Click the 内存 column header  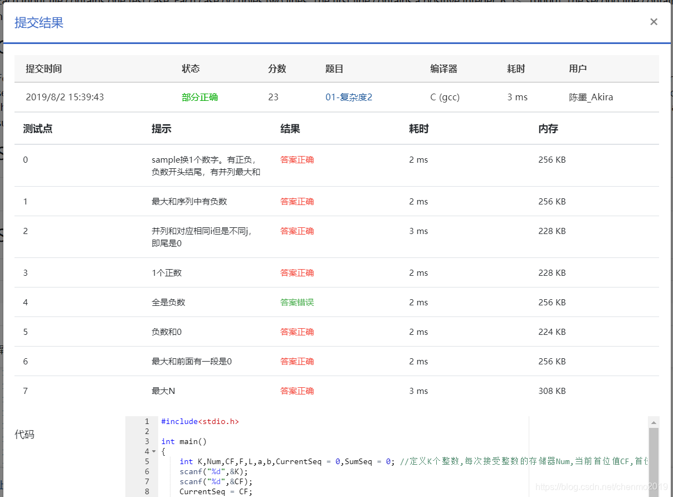click(548, 129)
